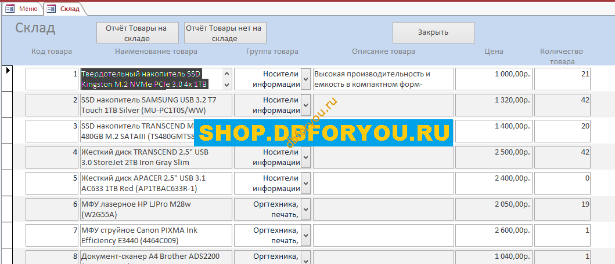
Task: Click the description field starting with Высокая производительность
Action: (383, 79)
